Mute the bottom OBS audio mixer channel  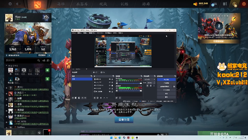(x=117, y=91)
